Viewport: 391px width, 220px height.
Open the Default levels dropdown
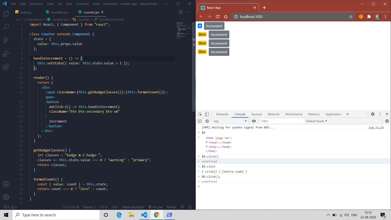pos(316,121)
